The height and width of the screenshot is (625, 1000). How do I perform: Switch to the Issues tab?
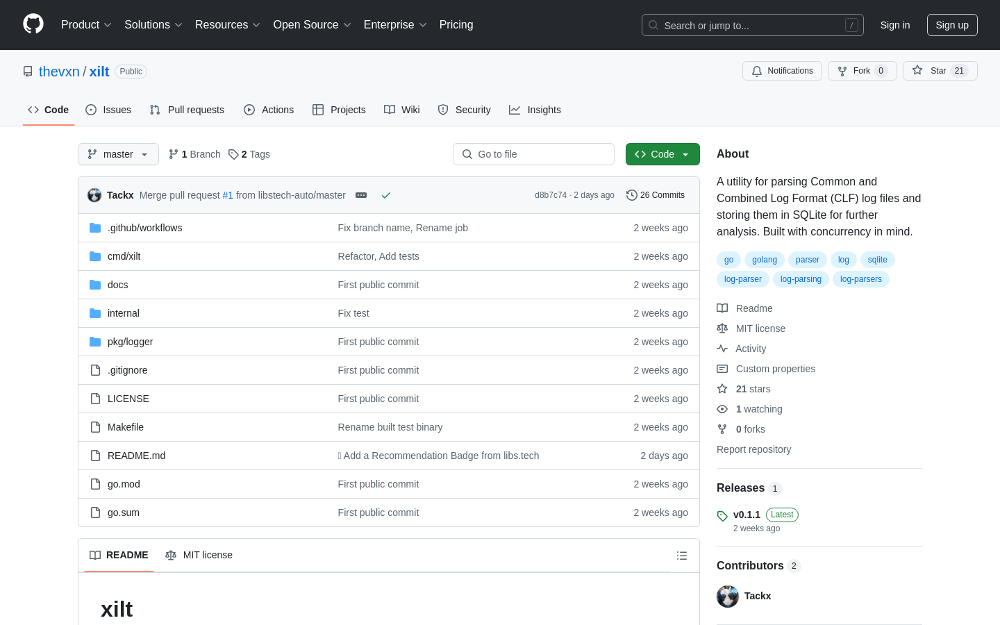pos(108,110)
